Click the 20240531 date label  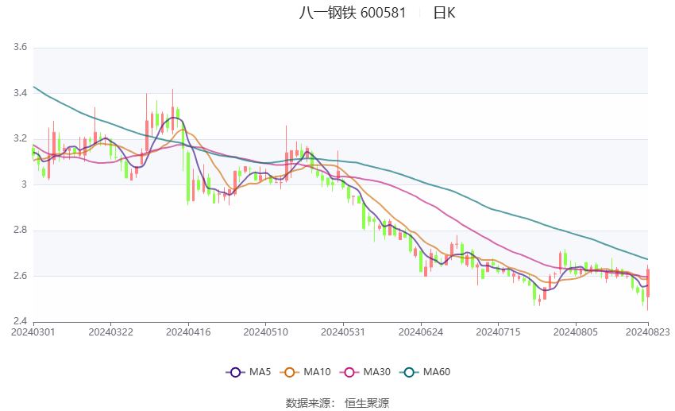pos(343,332)
